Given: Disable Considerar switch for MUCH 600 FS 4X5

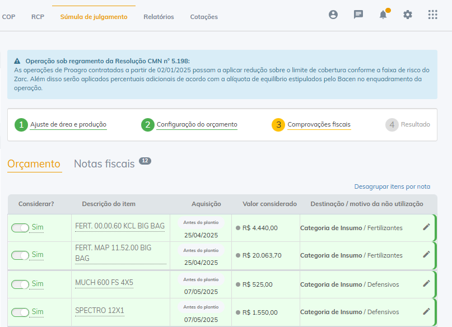Looking at the screenshot, I should (x=20, y=284).
